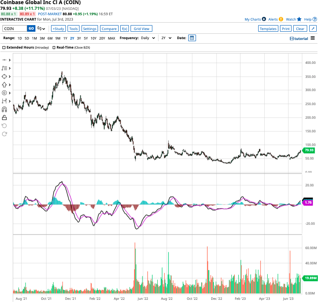Select the 10Y range
Screen dimensions: 322x306
93,38
